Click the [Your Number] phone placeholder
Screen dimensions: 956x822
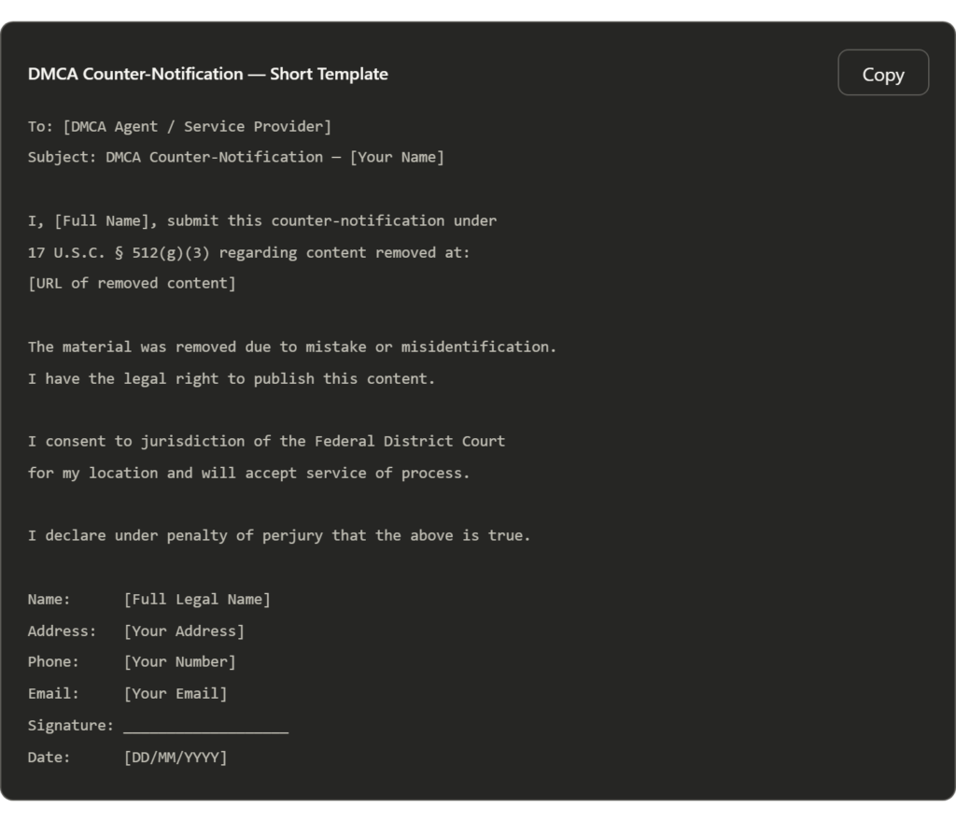click(x=179, y=661)
